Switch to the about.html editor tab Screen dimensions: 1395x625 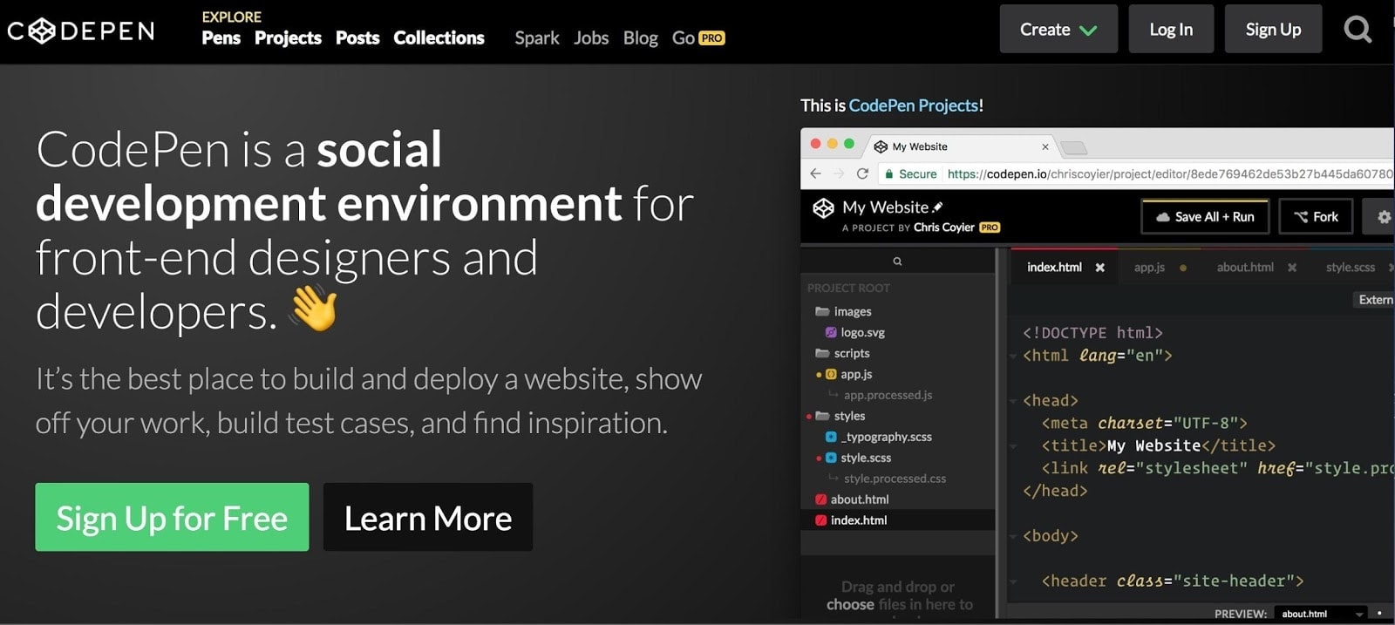tap(1245, 268)
